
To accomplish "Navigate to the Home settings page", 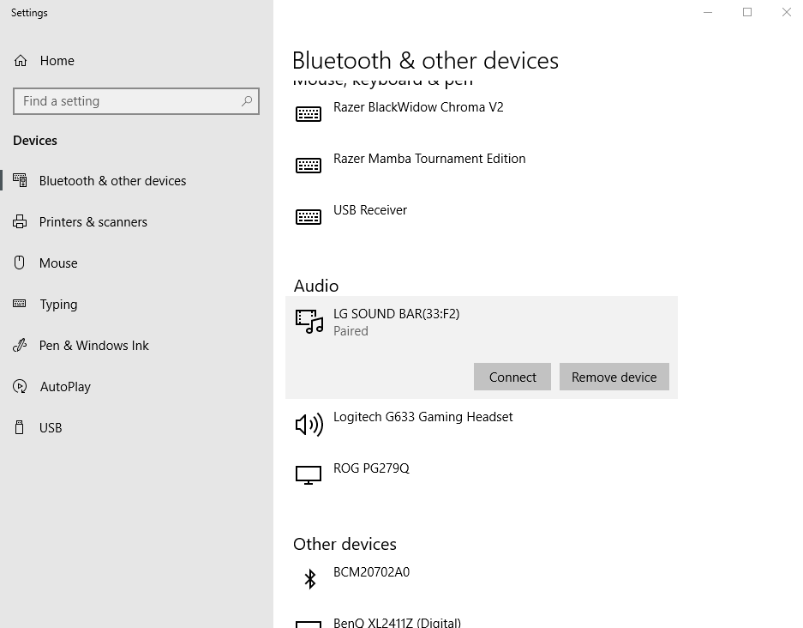I will tap(57, 60).
